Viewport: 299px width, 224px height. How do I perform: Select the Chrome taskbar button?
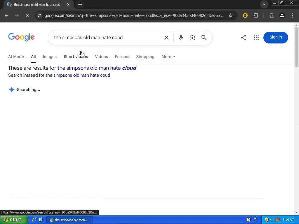(x=69, y=220)
